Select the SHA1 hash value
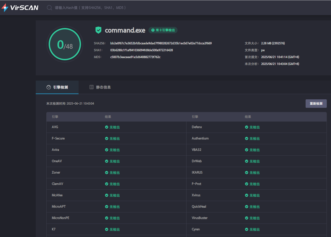 142,50
